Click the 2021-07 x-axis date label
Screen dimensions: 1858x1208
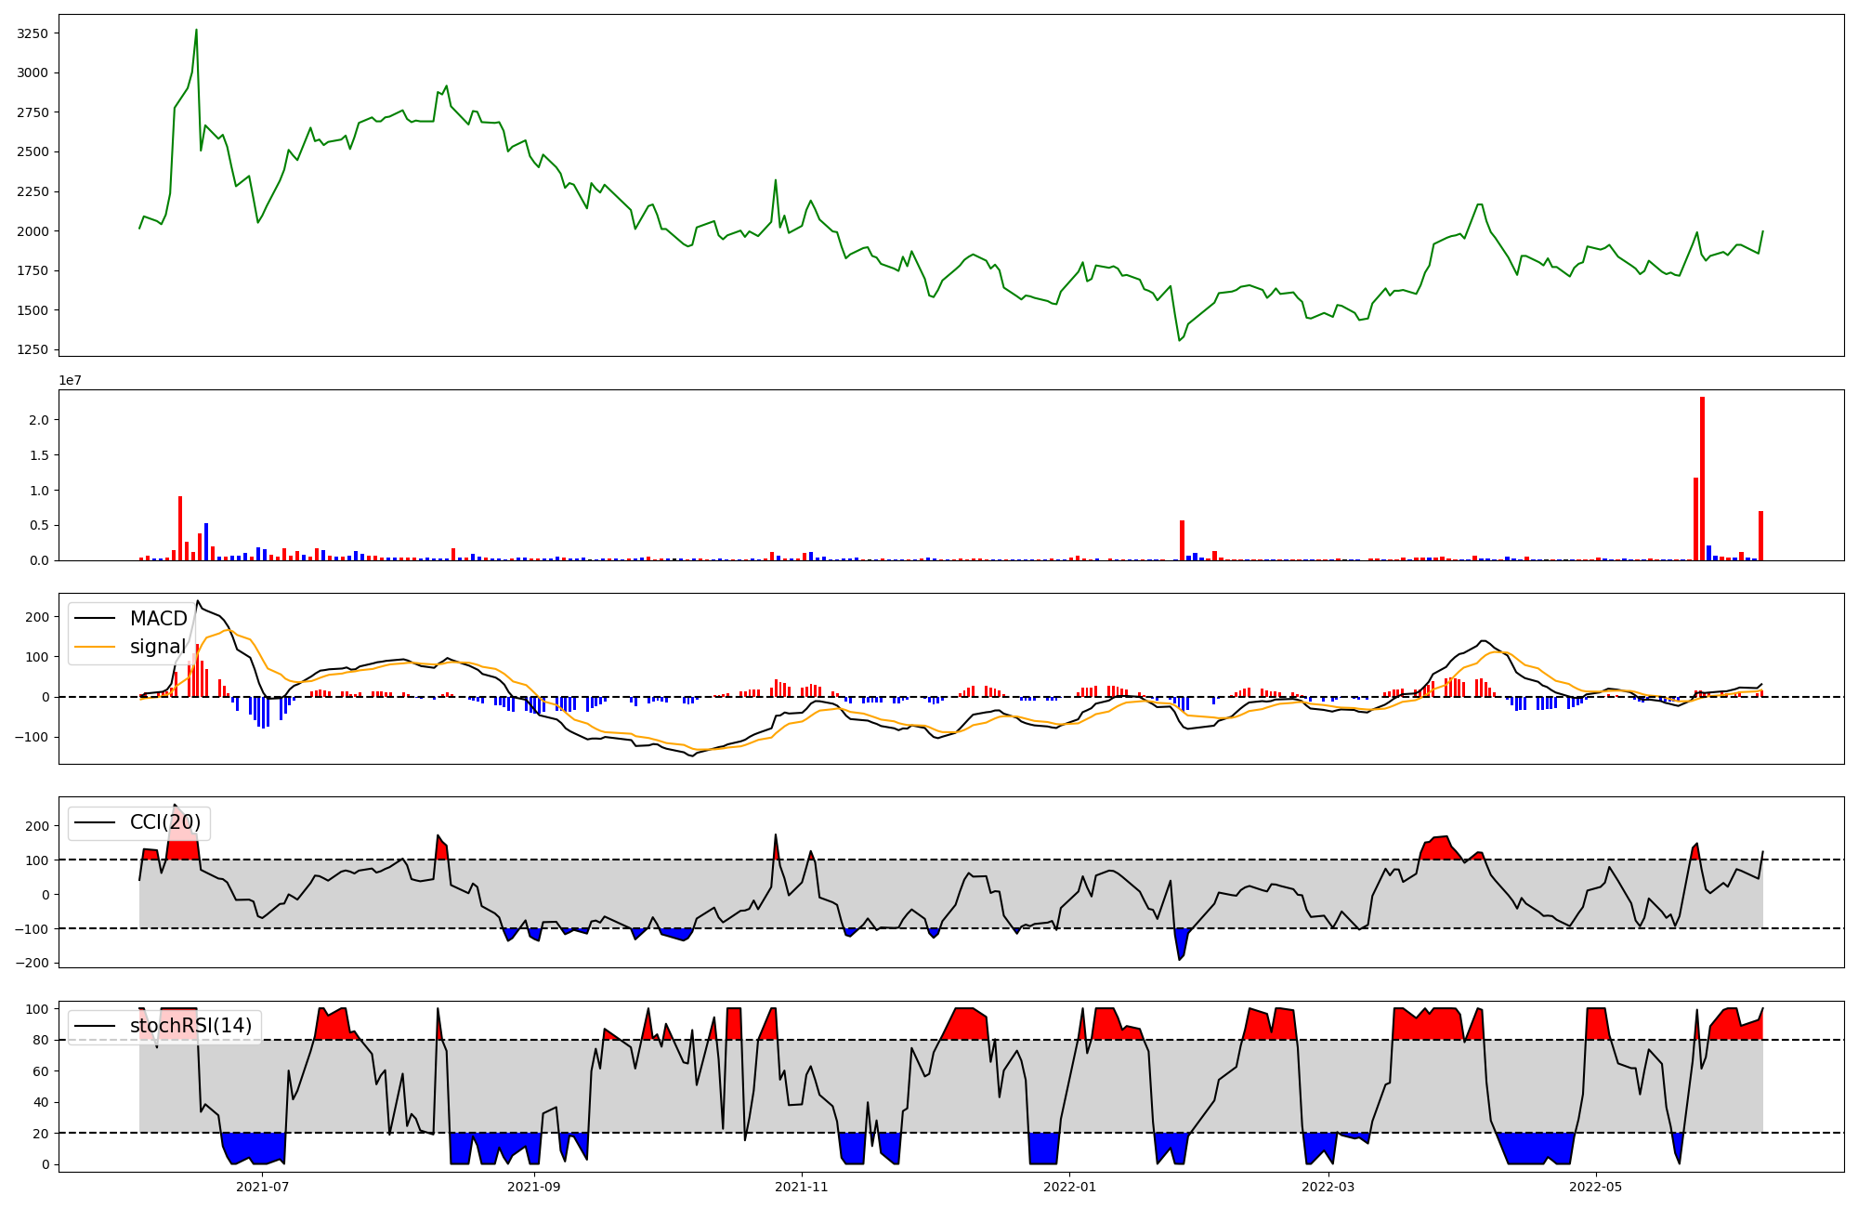(263, 1187)
